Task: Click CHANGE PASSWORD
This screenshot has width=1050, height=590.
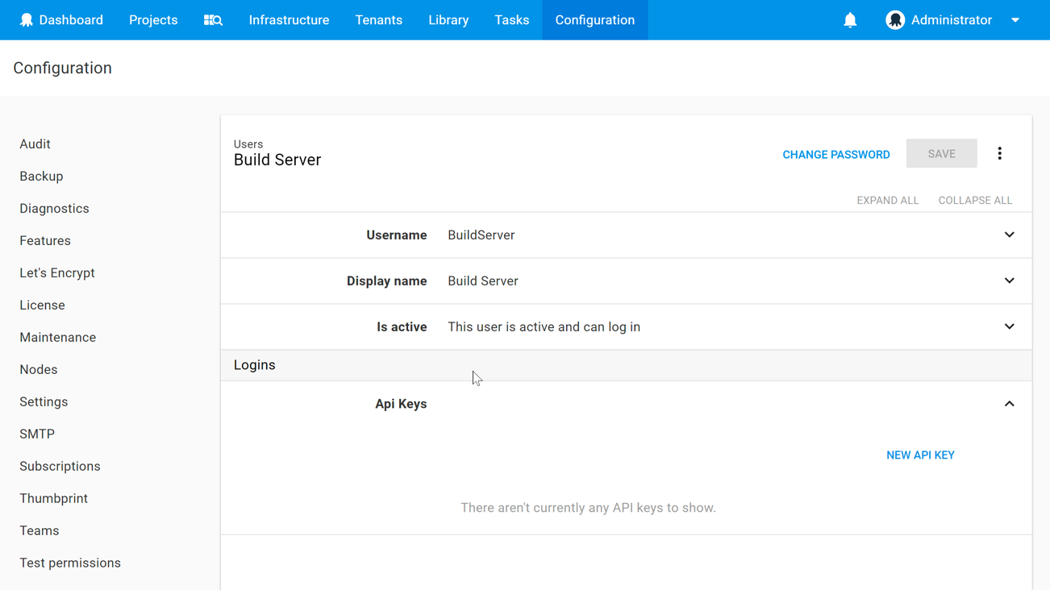Action: coord(836,154)
